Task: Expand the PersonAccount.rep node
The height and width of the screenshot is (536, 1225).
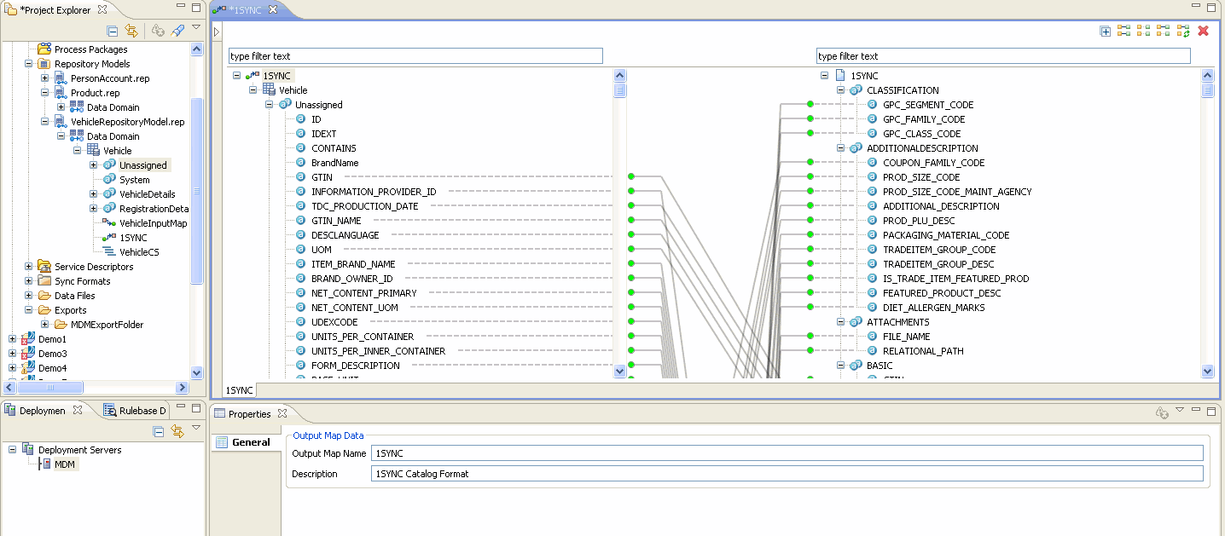Action: (x=44, y=78)
